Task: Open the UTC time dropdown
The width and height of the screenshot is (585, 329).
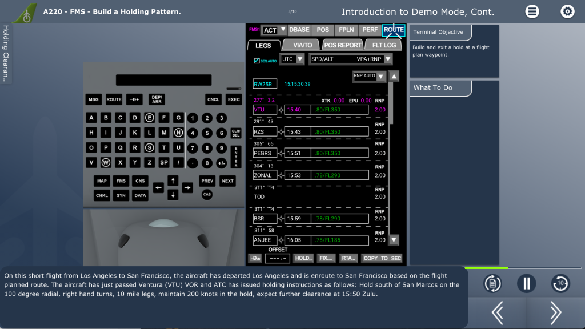Action: (292, 59)
